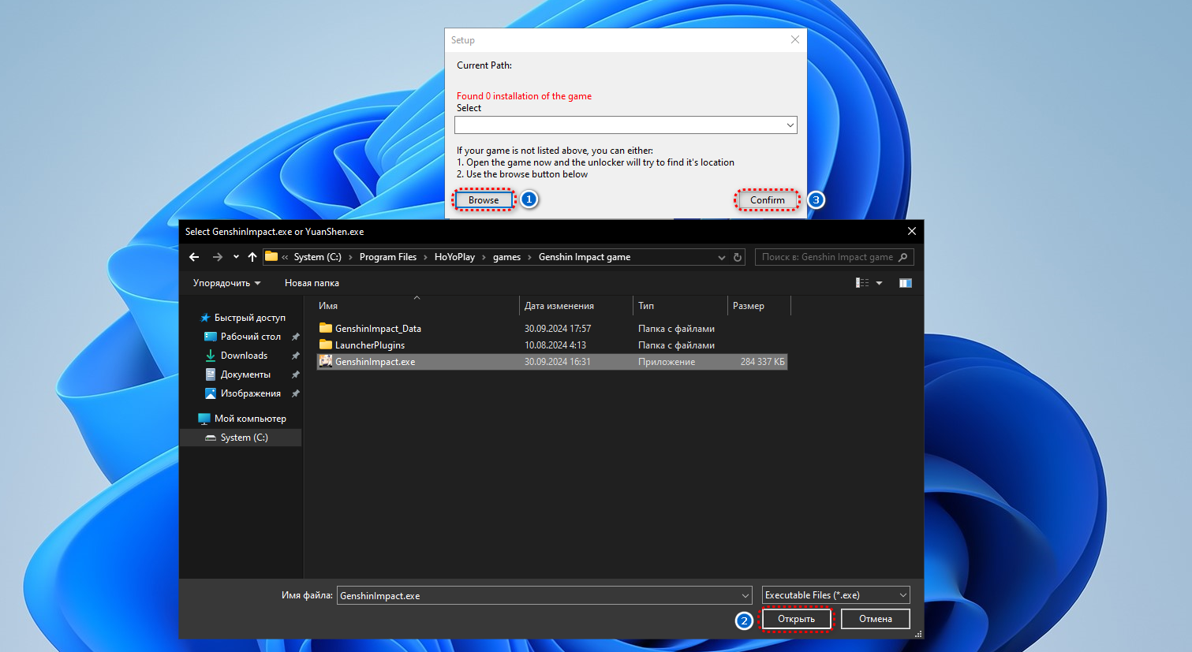The height and width of the screenshot is (652, 1192).
Task: Click the change view layout icon
Action: click(862, 283)
